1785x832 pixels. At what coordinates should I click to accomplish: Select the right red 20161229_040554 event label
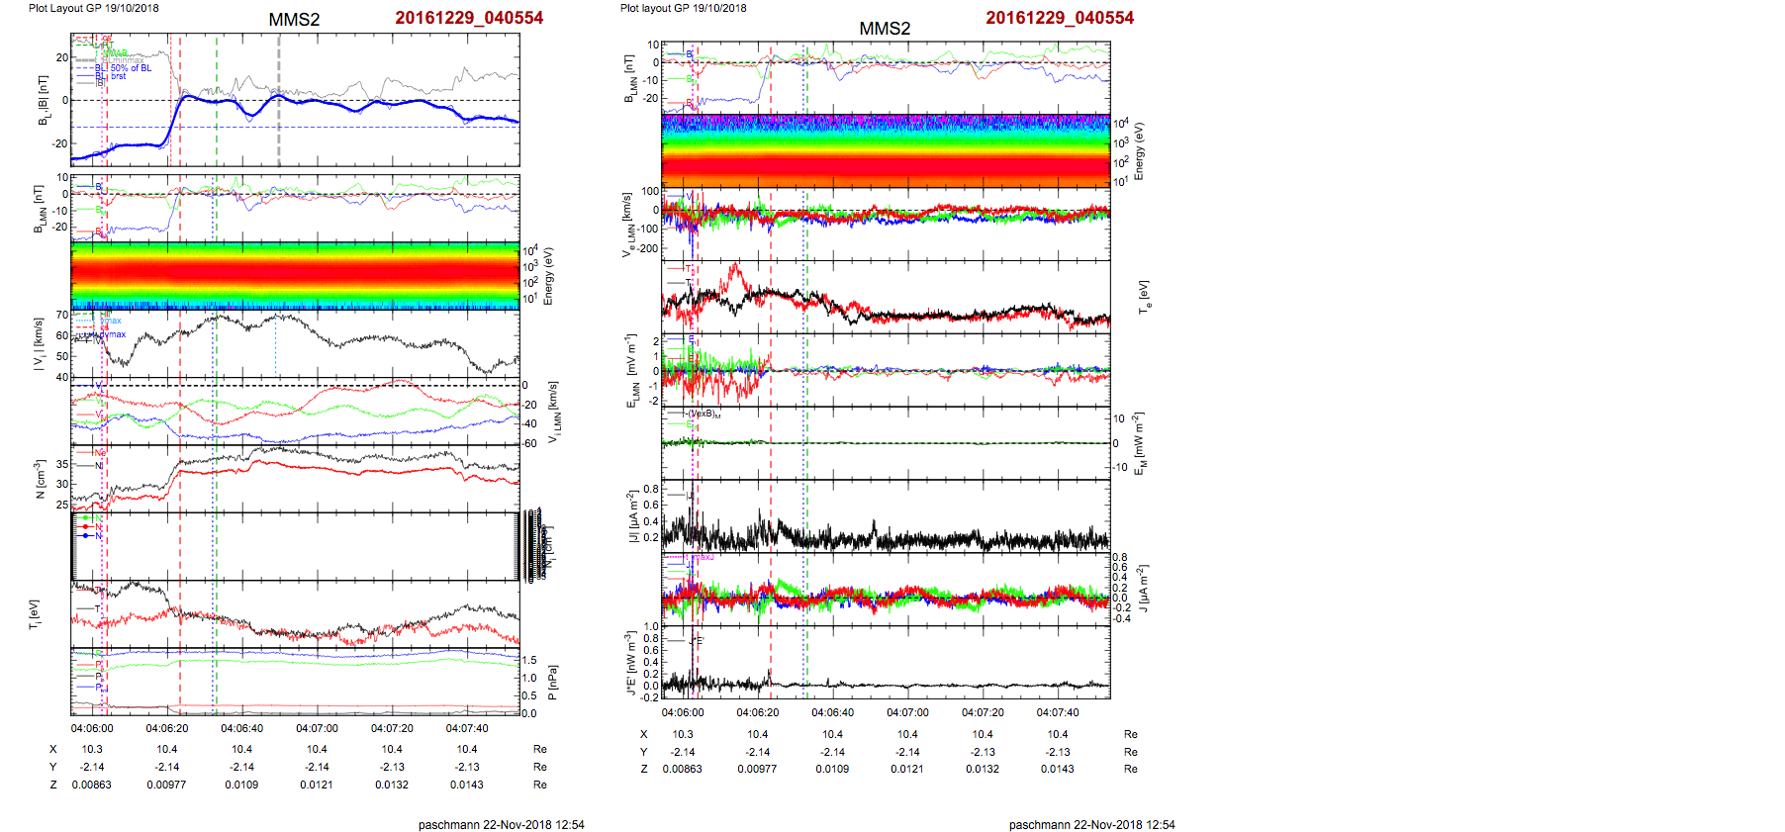(1060, 18)
